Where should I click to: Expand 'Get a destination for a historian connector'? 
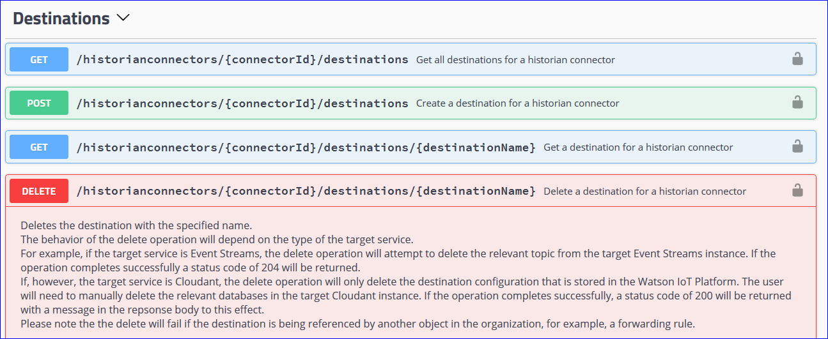pos(638,147)
